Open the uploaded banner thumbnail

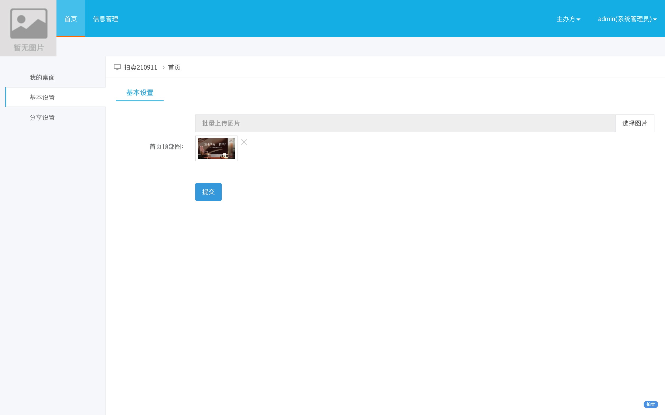pyautogui.click(x=216, y=148)
